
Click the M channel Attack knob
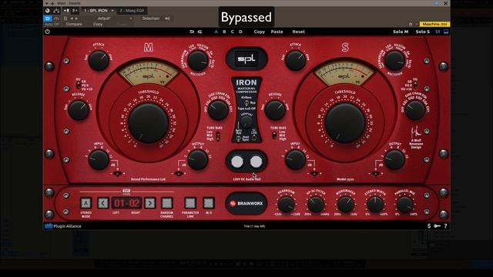pos(99,60)
